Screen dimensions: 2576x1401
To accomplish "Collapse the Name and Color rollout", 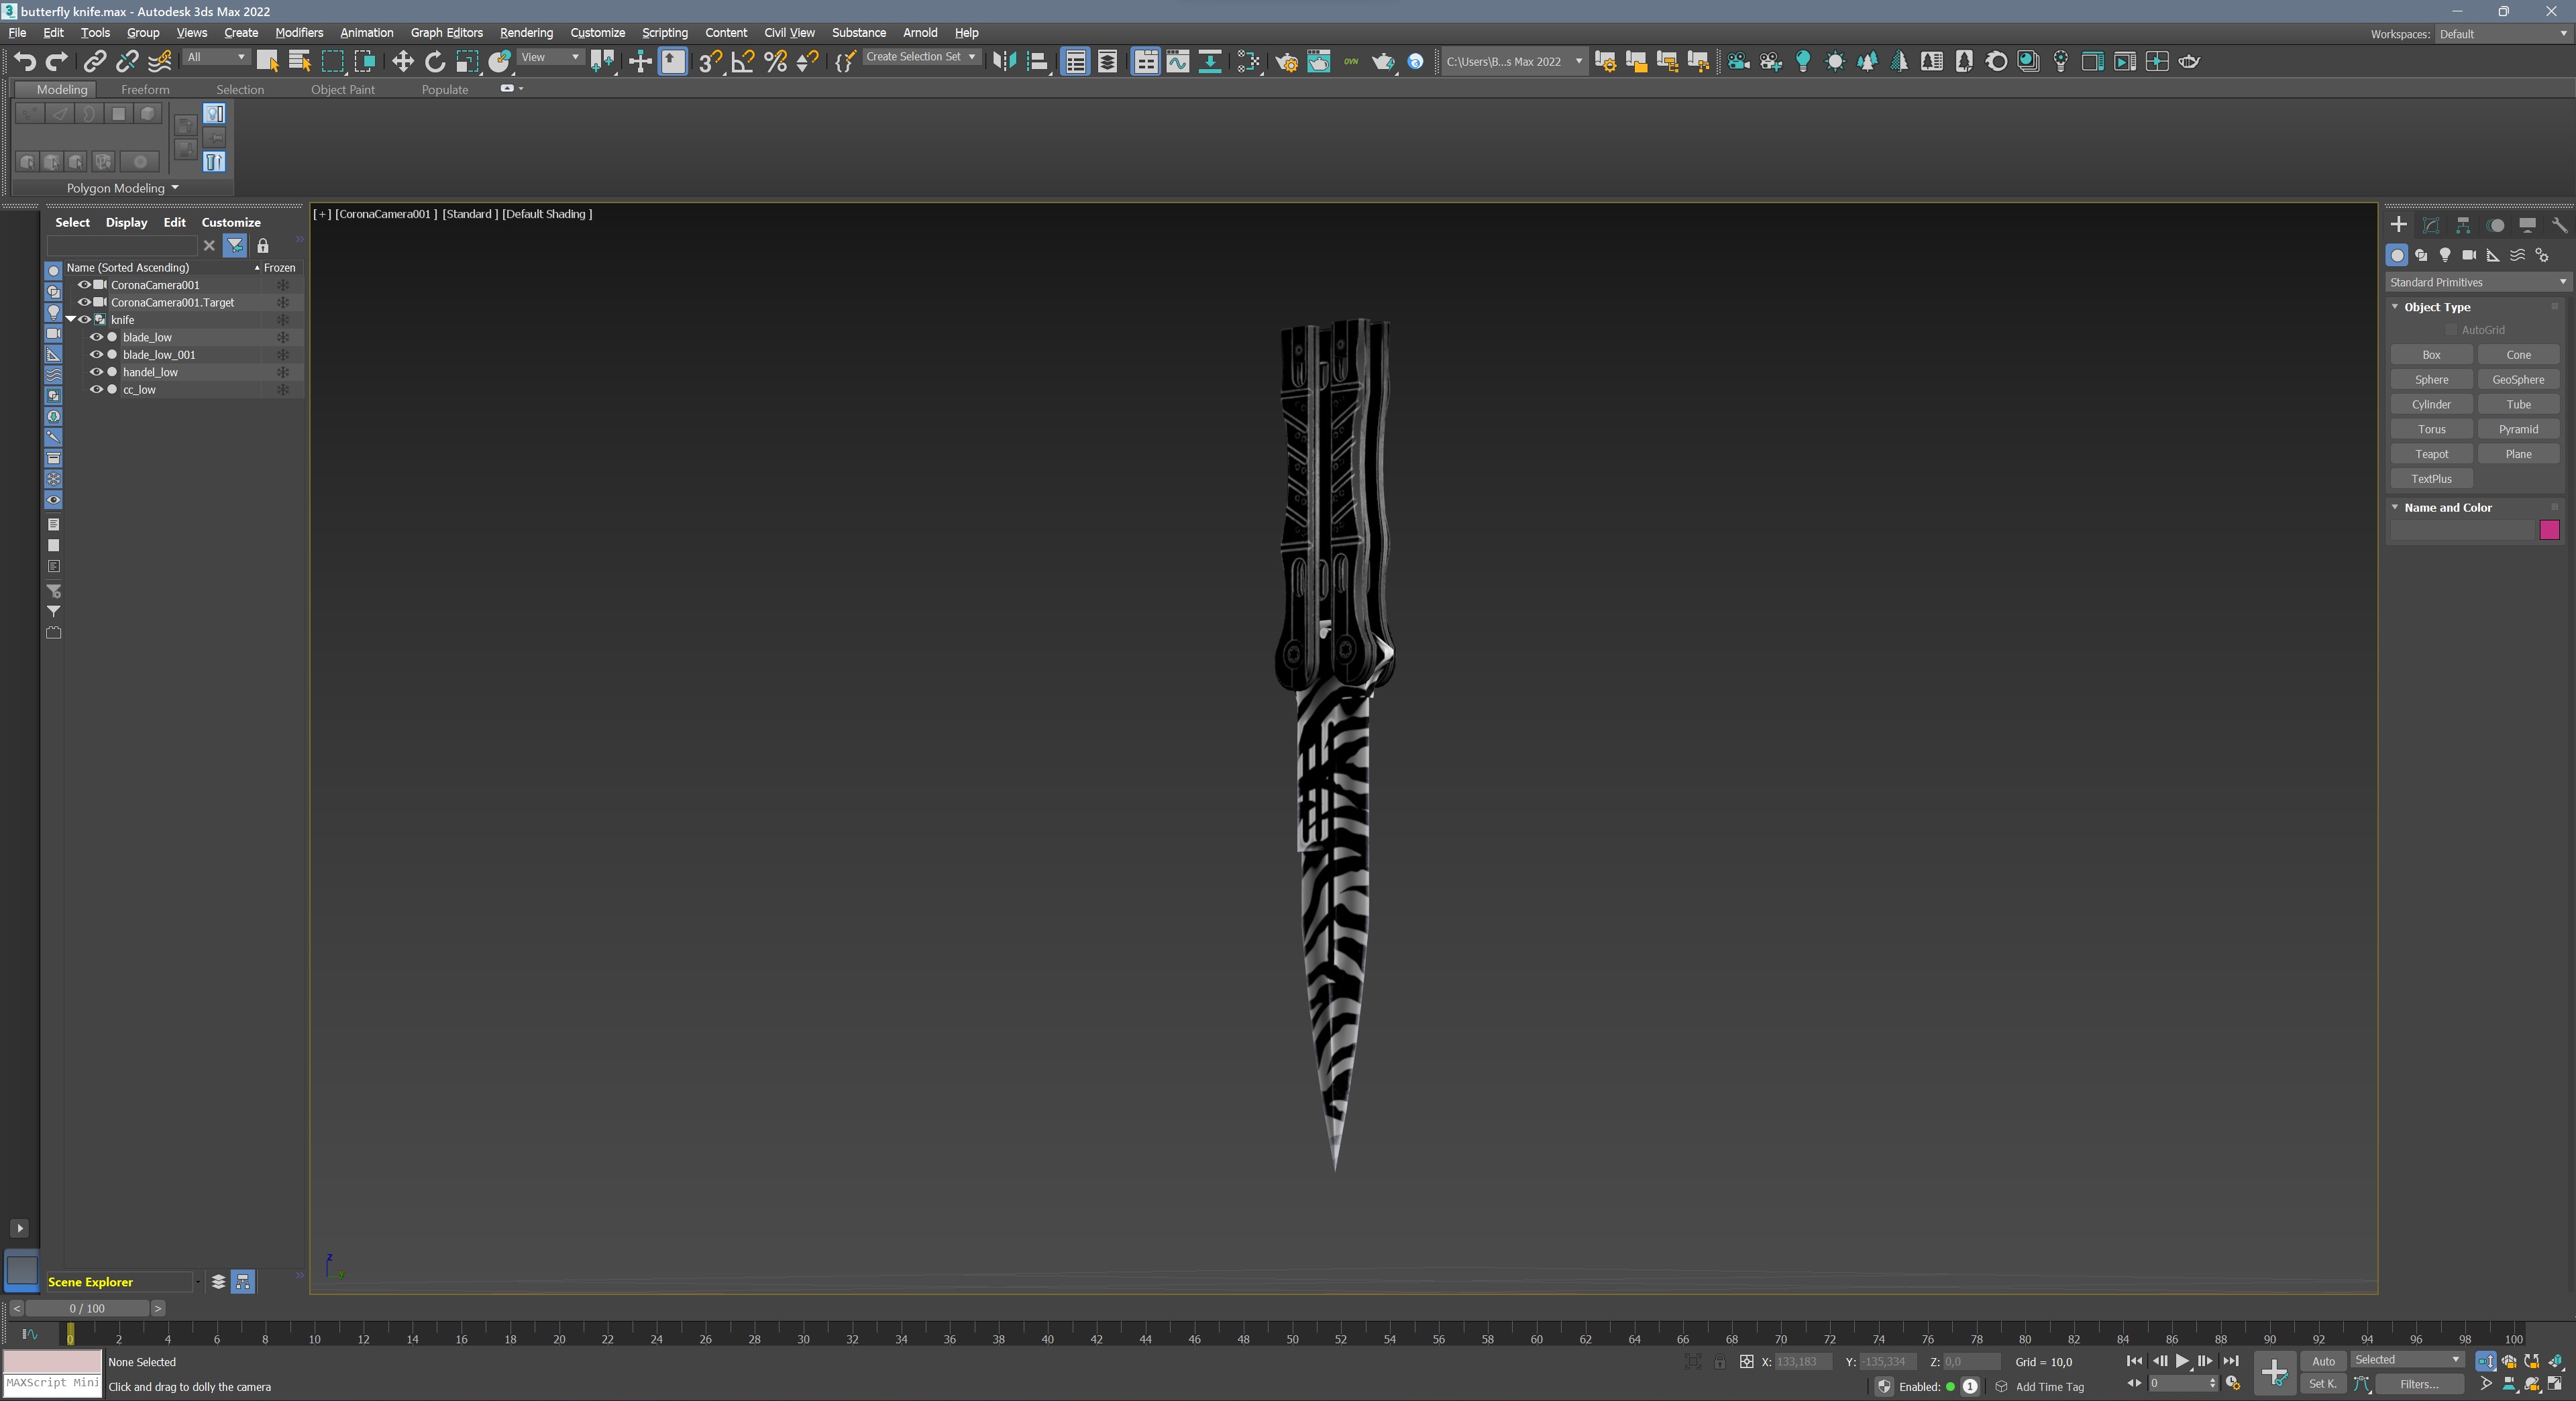I will pos(2395,508).
